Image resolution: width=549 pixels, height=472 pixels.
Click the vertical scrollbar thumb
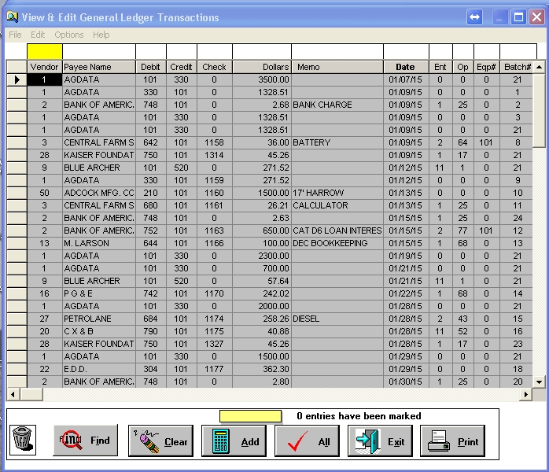click(540, 110)
